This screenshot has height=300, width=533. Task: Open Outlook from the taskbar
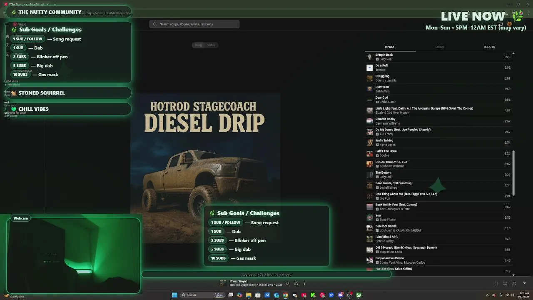tap(276, 295)
